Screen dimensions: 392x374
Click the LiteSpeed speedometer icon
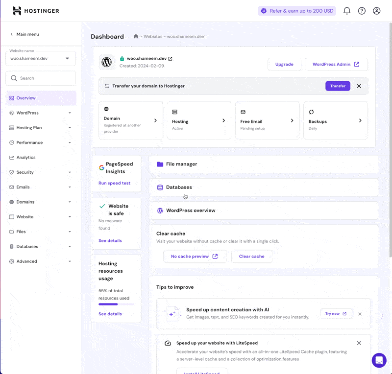click(168, 343)
